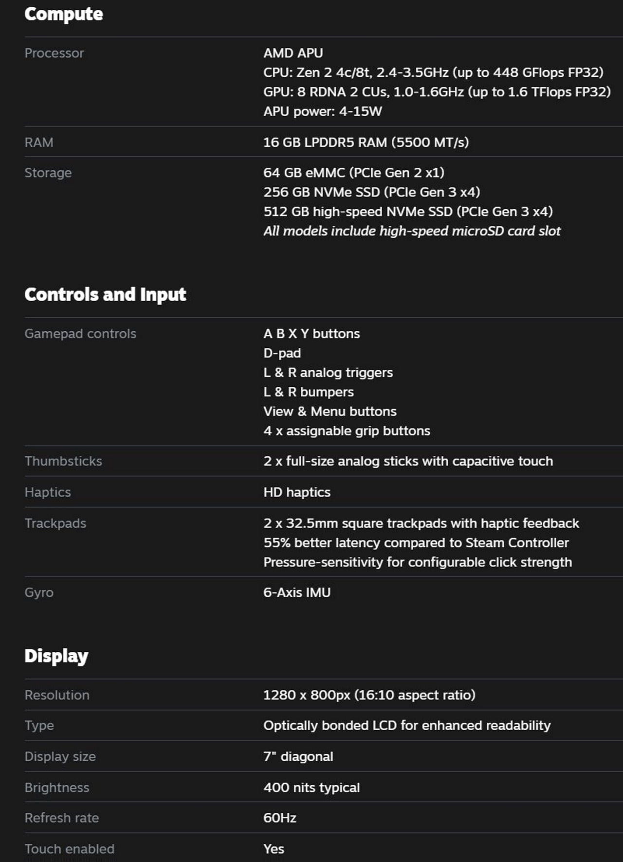Click the Compute section heading
This screenshot has height=862, width=623.
point(63,14)
